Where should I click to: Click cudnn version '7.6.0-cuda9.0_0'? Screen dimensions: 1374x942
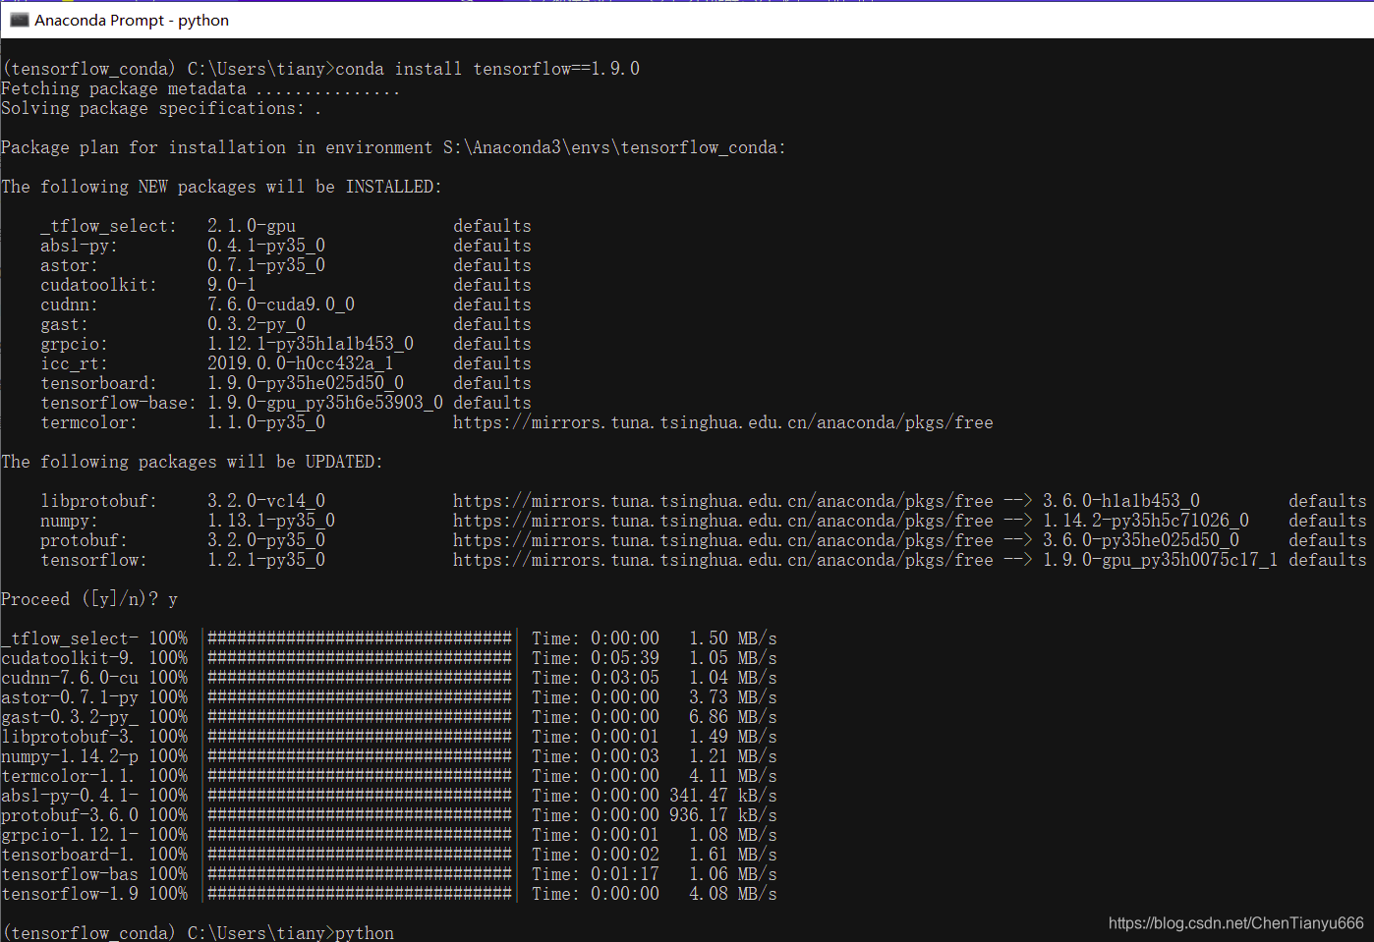click(x=281, y=305)
